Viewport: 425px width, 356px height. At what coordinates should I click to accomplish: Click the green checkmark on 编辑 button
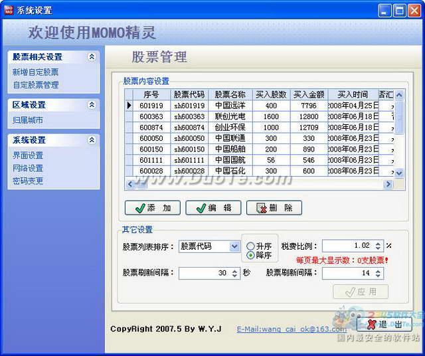pos(201,209)
